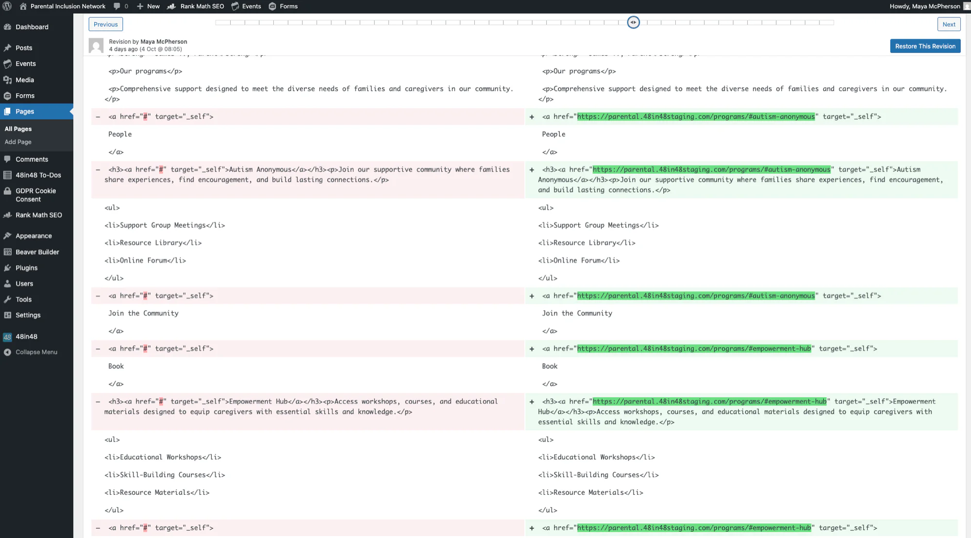971x538 pixels.
Task: Select the All Pages submenu link
Action: [18, 129]
